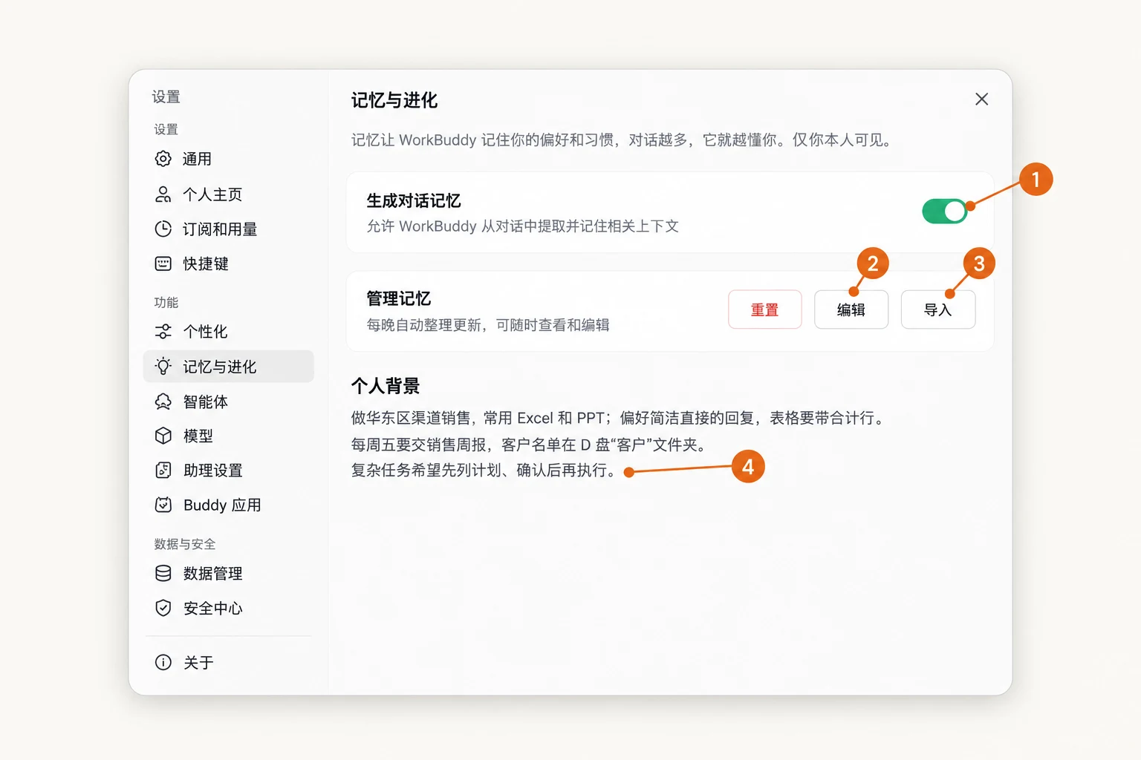1141x760 pixels.
Task: Click the icon beside 助理设置
Action: pos(163,470)
